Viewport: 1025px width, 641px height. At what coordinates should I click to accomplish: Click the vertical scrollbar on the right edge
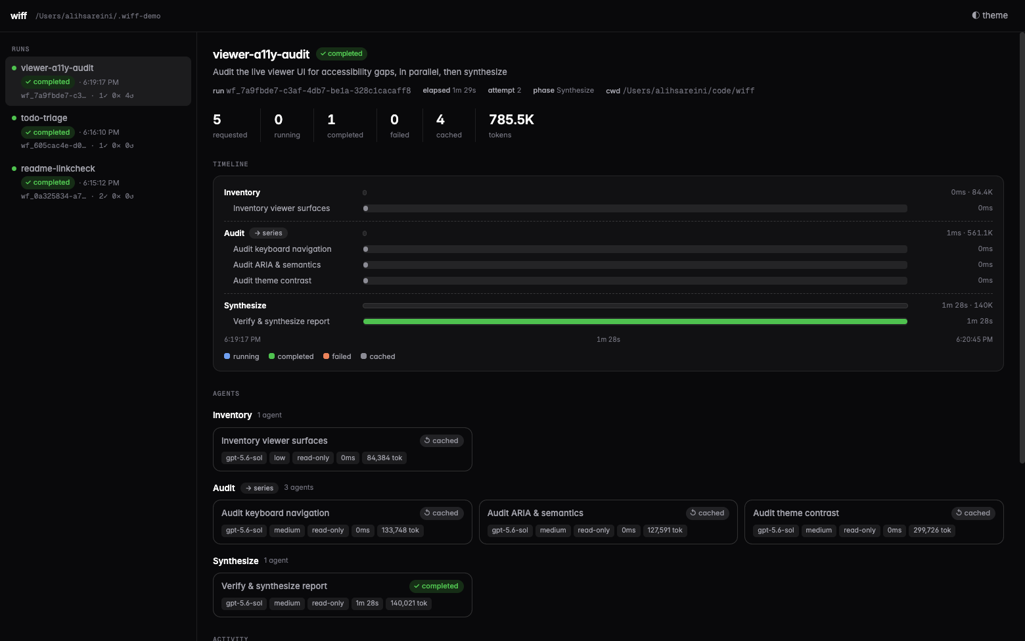pyautogui.click(x=1022, y=248)
